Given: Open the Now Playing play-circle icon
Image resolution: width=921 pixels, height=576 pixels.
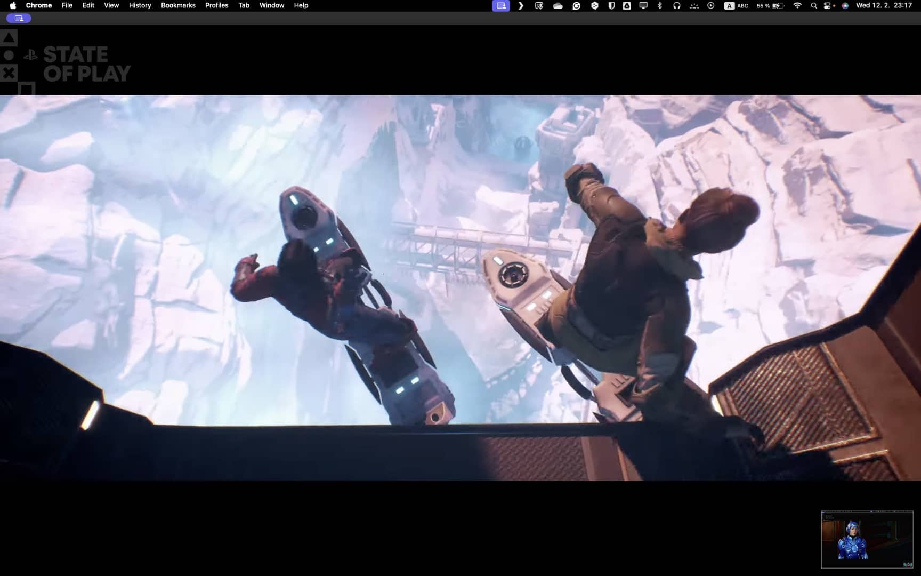Looking at the screenshot, I should coord(711,5).
